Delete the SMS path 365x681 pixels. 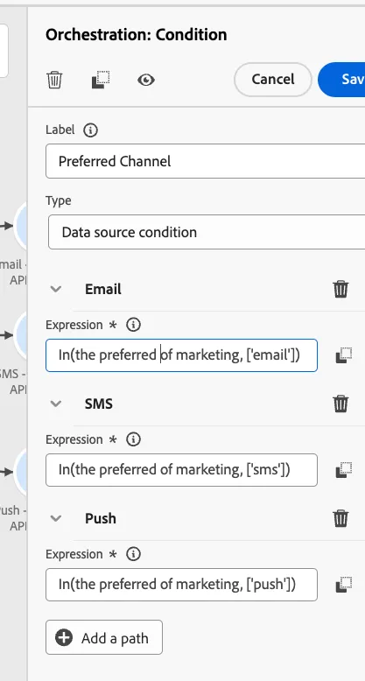340,404
